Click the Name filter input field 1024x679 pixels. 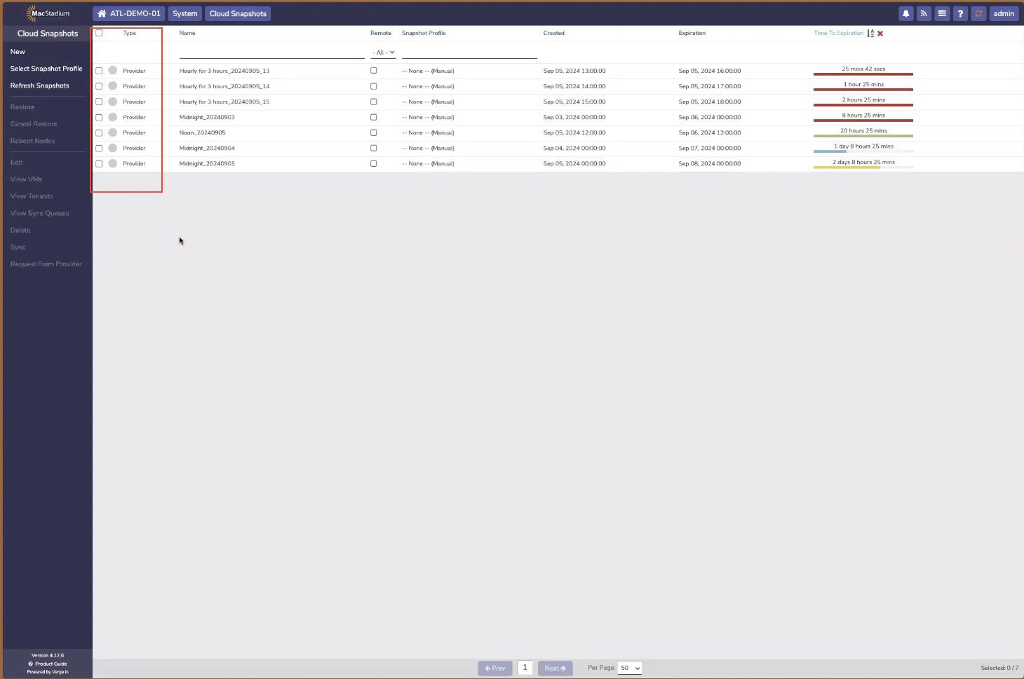tap(271, 52)
